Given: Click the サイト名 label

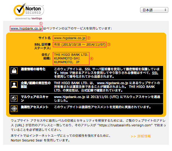Looking at the screenshot, I should click(45, 38).
